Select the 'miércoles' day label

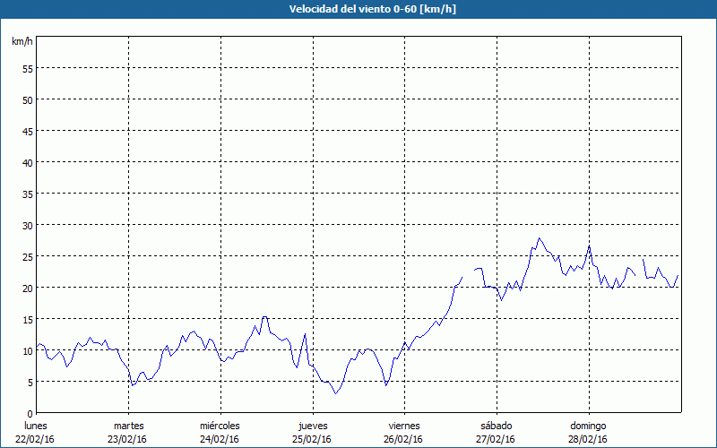click(x=220, y=426)
